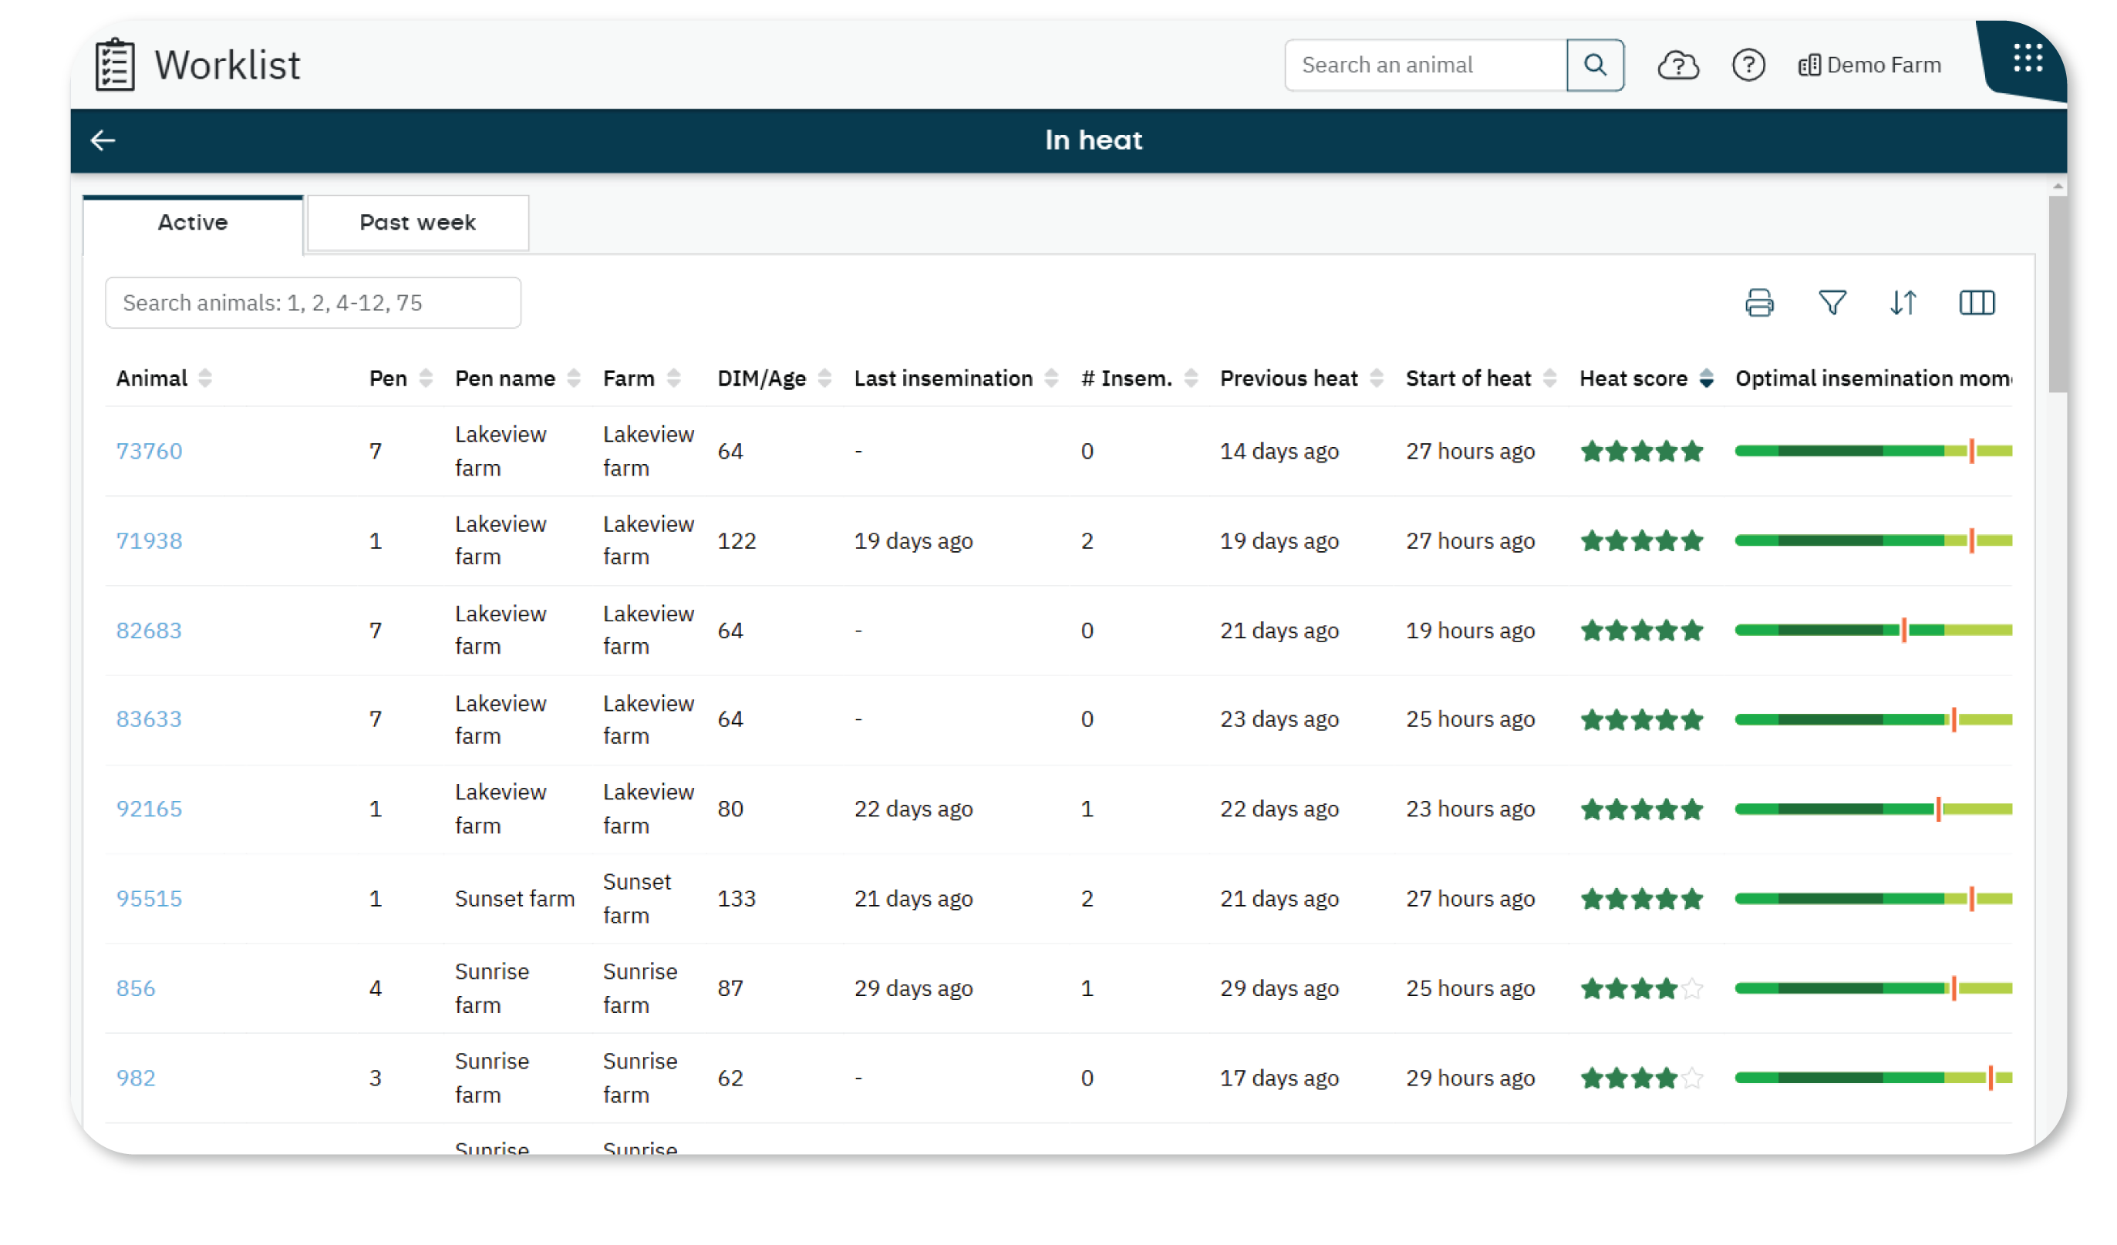Focus the Search animals list field
Screen dimensions: 2117x1245
pos(312,303)
